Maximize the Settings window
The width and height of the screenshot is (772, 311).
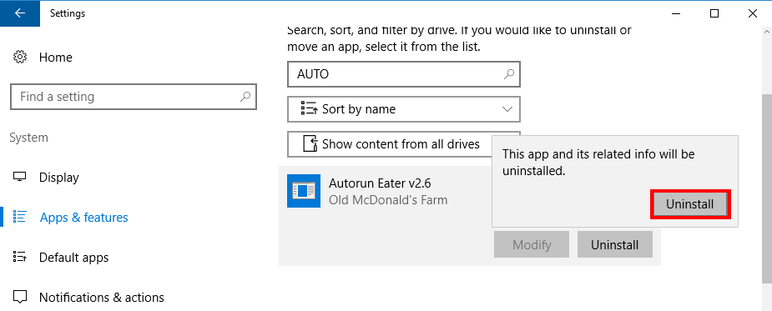pos(714,13)
